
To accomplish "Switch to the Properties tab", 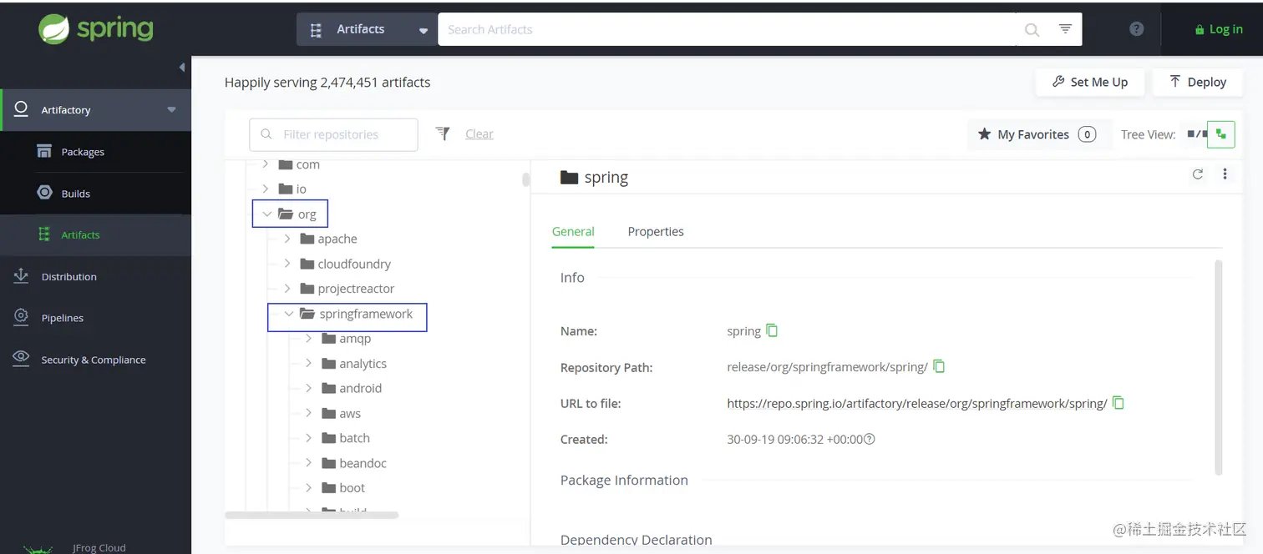I will [x=656, y=231].
